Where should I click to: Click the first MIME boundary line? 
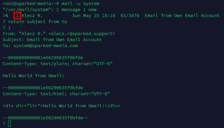pos(43,58)
